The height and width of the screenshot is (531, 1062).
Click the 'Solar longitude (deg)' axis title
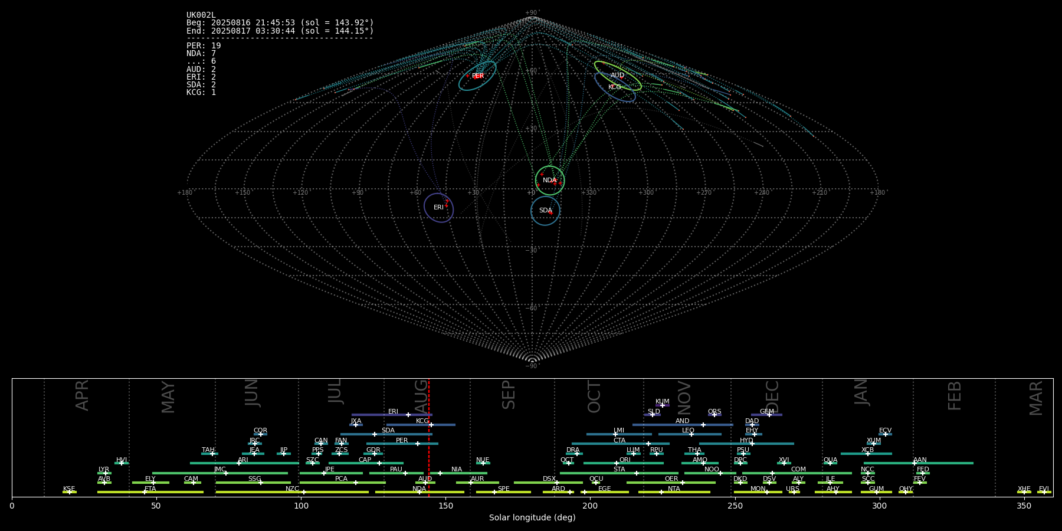tap(532, 517)
